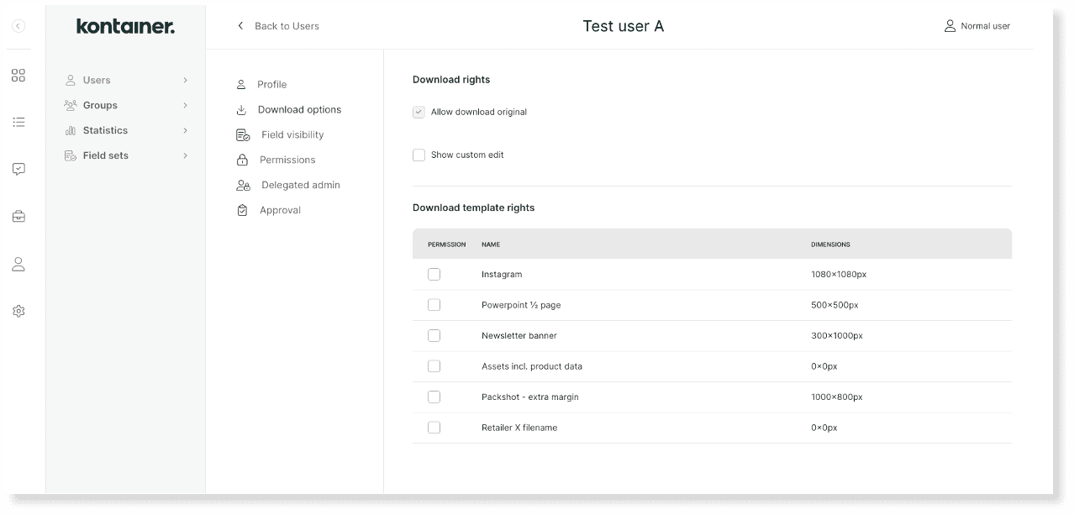Select the list icon in the left sidebar
Viewport: 1074px width, 515px height.
[18, 122]
